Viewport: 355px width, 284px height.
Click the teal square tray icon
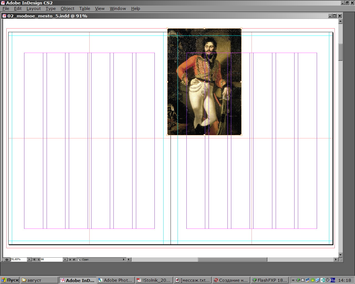pyautogui.click(x=323, y=280)
